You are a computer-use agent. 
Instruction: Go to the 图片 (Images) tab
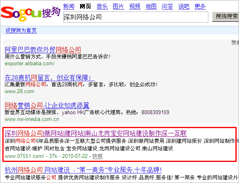click(x=118, y=6)
